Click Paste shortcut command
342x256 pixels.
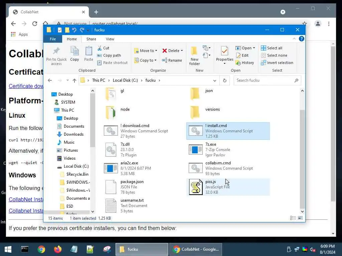point(112,63)
